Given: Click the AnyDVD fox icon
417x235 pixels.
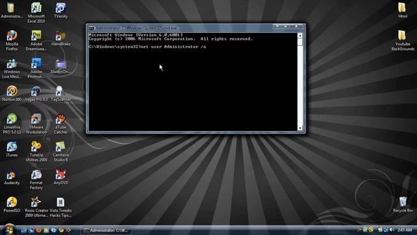Looking at the screenshot, I should pos(61,177).
